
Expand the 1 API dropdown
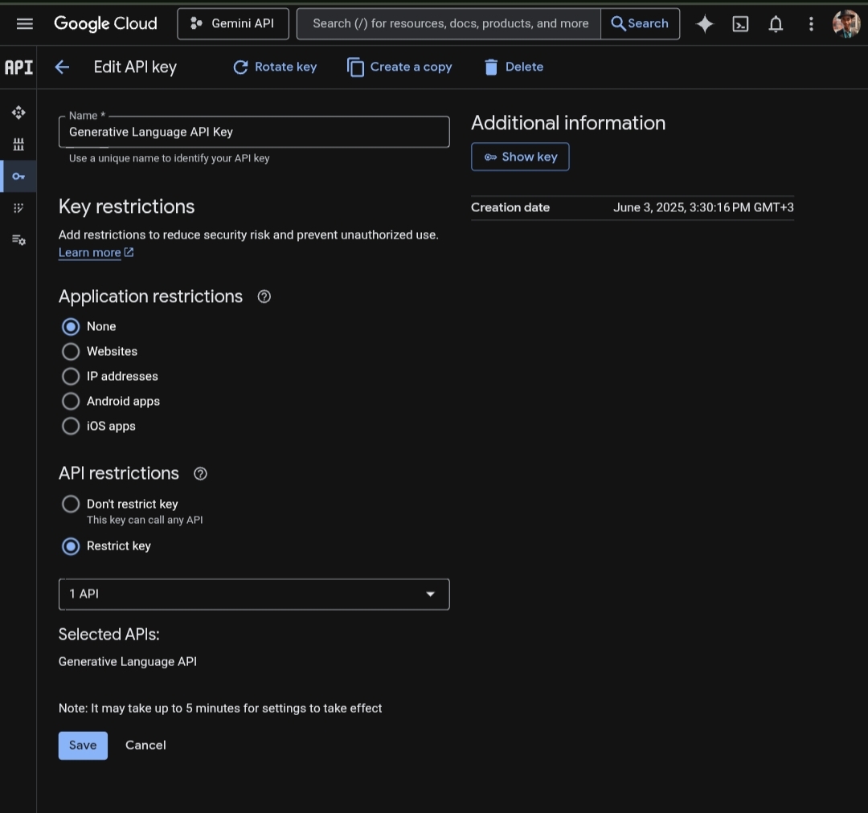pyautogui.click(x=254, y=594)
